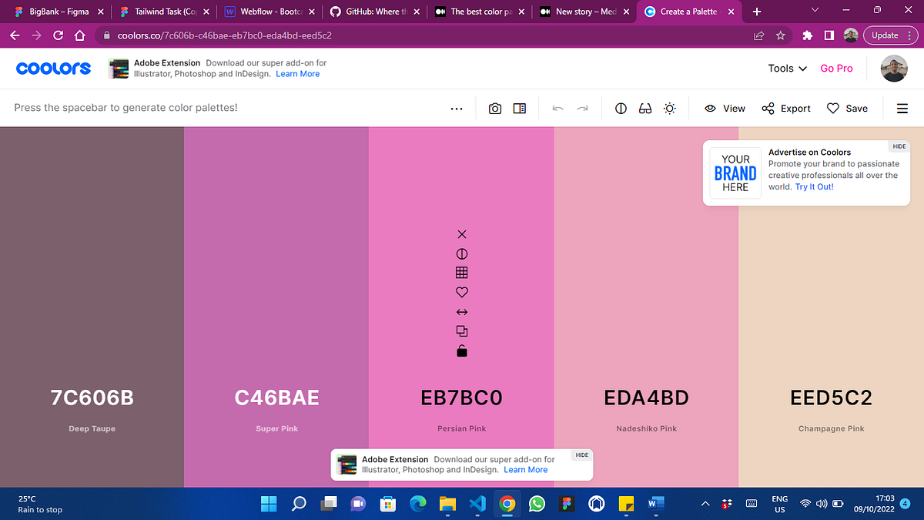Open the camera palette snapshot tool
This screenshot has width=924, height=520.
click(495, 108)
